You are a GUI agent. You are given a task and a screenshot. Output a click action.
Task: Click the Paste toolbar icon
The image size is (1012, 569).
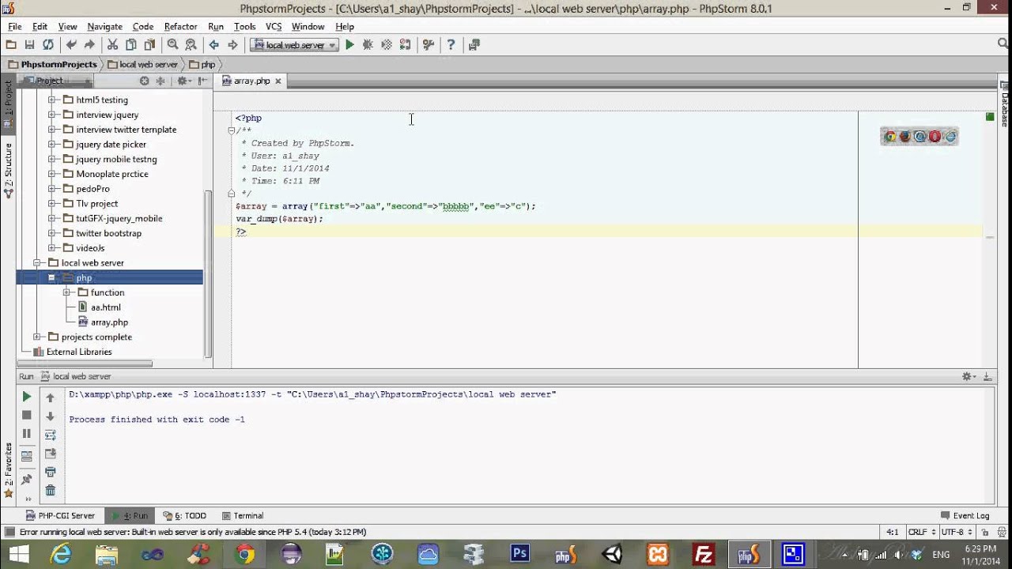point(149,45)
